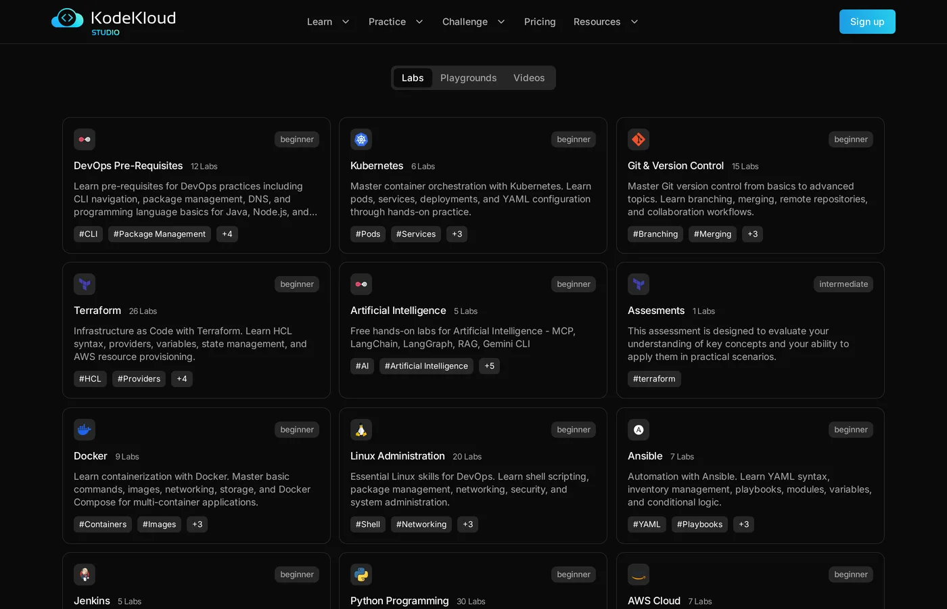Click the #Playbooks tag
Image resolution: width=947 pixels, height=609 pixels.
point(699,524)
